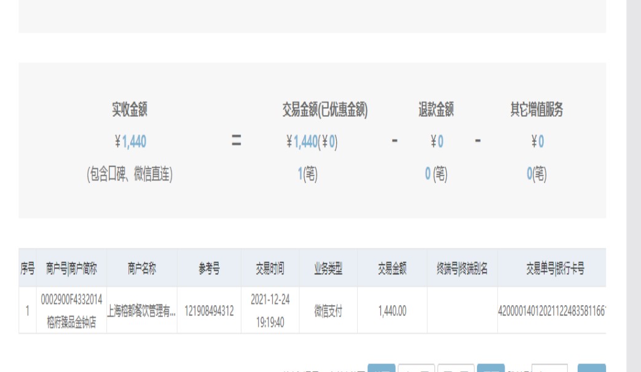Click the 终端号|终端别名 column header
This screenshot has width=641, height=372.
pos(462,269)
